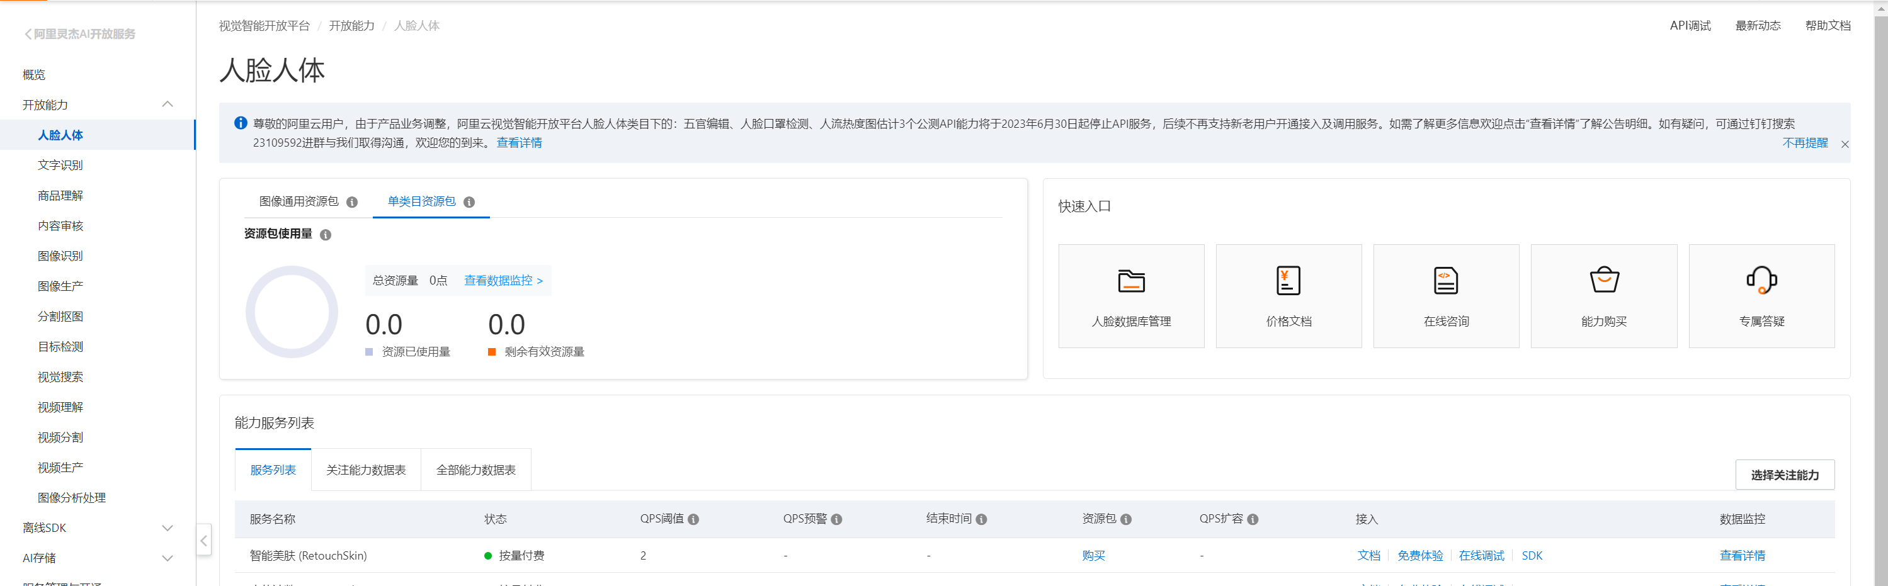
Task: Open 目标检测 in the sidebar
Action: pos(60,346)
